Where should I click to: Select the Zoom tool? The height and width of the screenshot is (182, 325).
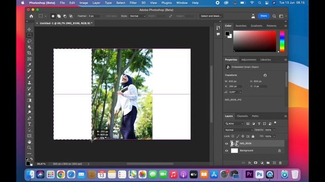click(29, 148)
